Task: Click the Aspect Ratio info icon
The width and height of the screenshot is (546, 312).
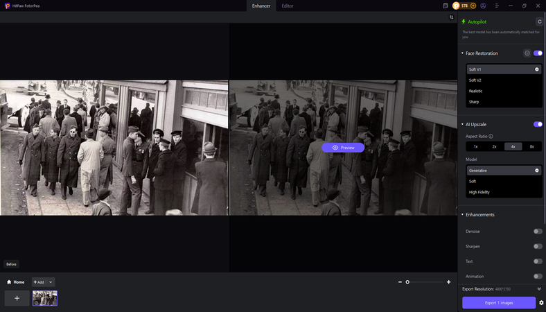Action: (491, 137)
